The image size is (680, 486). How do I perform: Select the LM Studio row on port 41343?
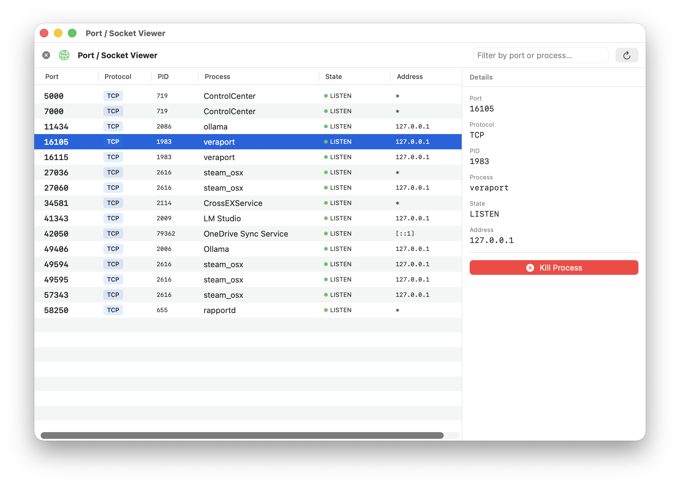(248, 218)
